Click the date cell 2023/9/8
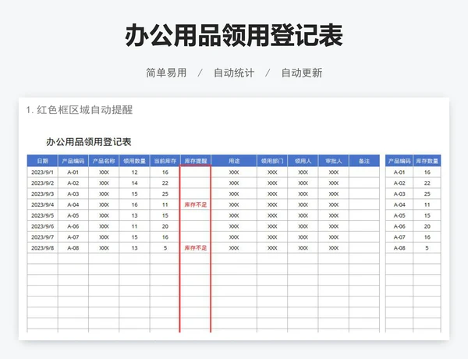 tap(42, 248)
